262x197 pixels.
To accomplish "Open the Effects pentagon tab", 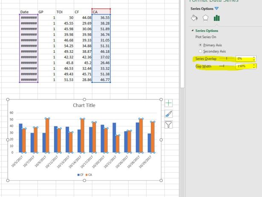I will [x=205, y=18].
